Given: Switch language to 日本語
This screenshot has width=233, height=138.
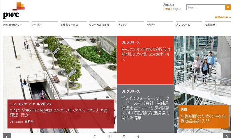Looking at the screenshot, I should point(167,9).
